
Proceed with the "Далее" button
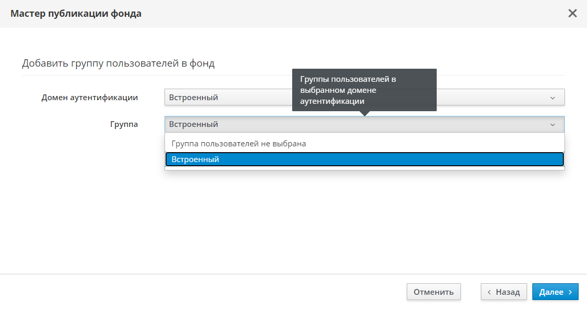(x=555, y=292)
